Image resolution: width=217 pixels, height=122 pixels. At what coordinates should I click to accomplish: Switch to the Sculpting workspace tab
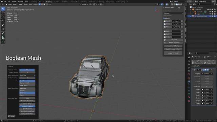tap(57, 2)
